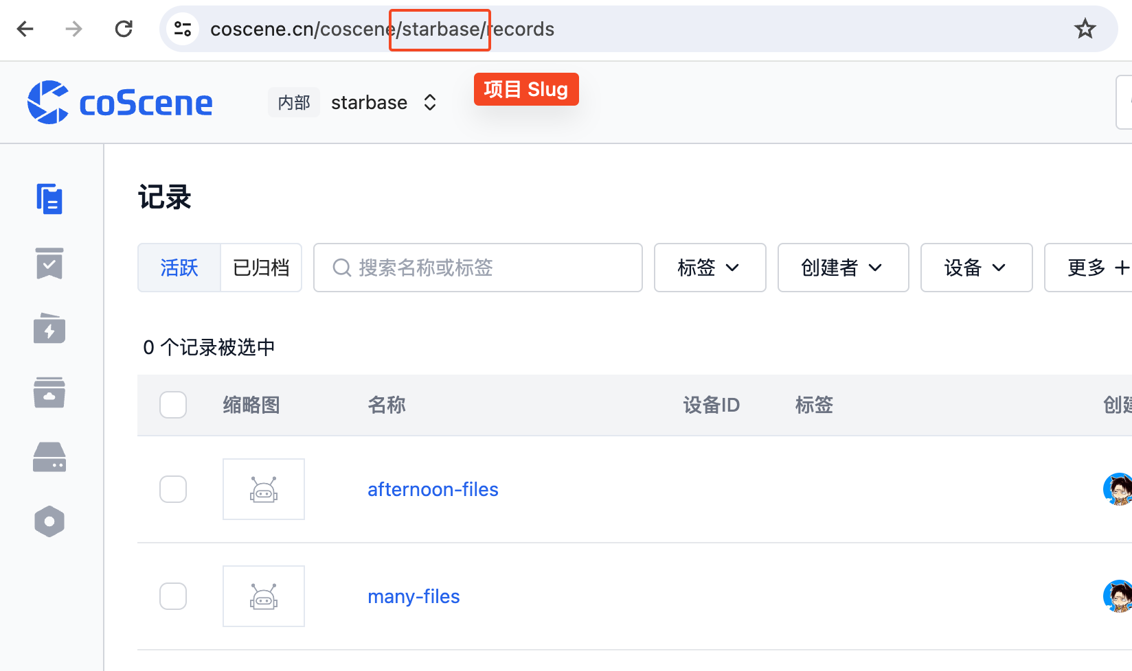
Task: Click the 标签 column header
Action: coord(814,405)
